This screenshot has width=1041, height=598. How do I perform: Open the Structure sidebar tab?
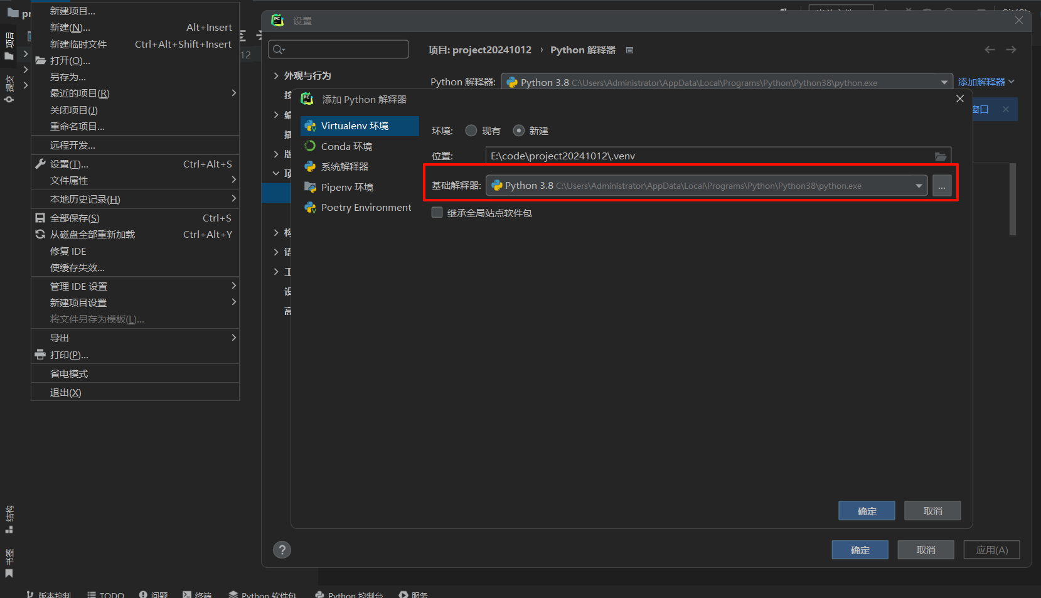(x=9, y=519)
